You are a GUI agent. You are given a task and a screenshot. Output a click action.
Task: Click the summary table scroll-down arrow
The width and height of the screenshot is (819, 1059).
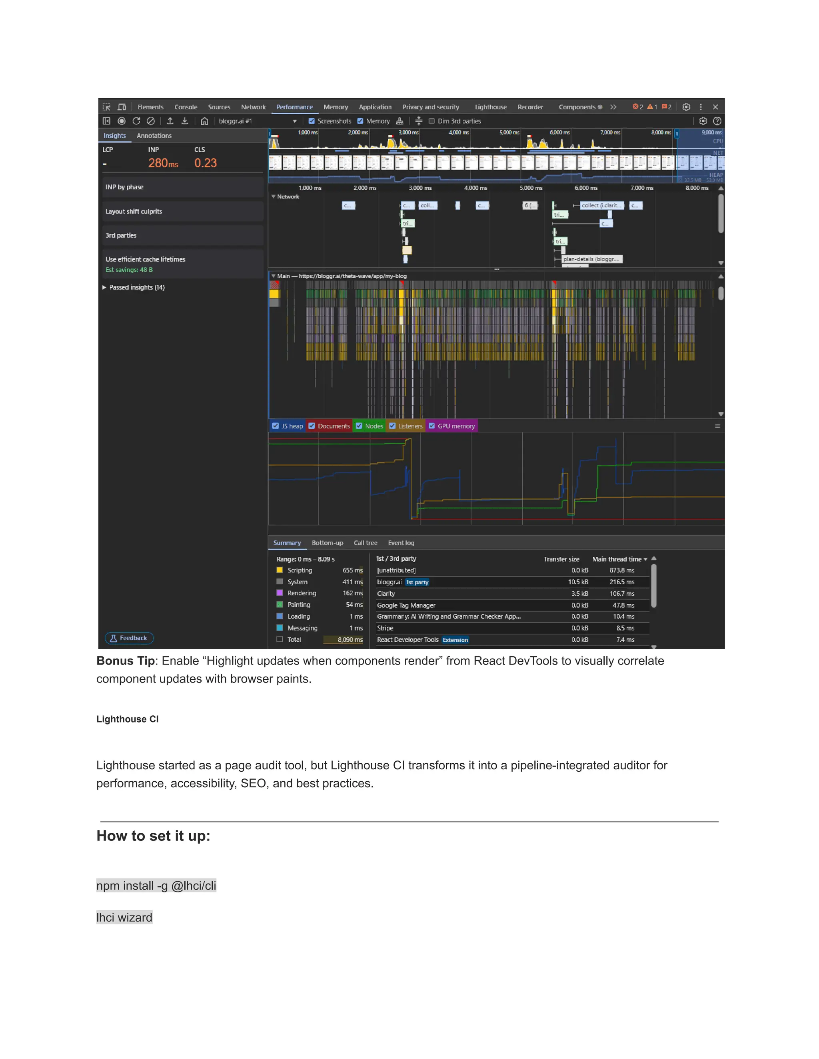click(x=653, y=647)
